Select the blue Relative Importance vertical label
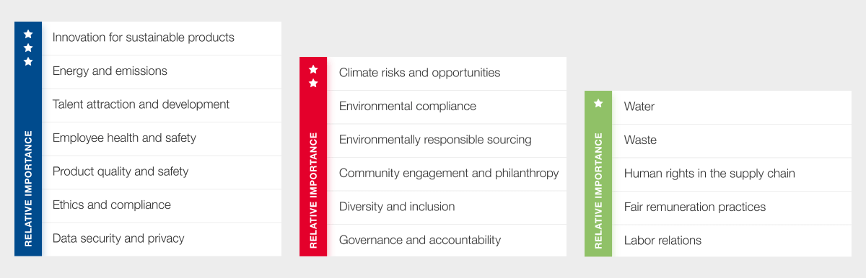 point(28,189)
